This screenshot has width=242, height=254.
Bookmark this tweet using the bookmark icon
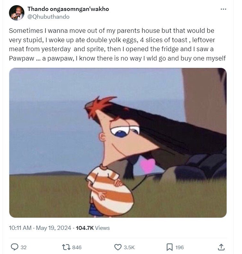169,247
